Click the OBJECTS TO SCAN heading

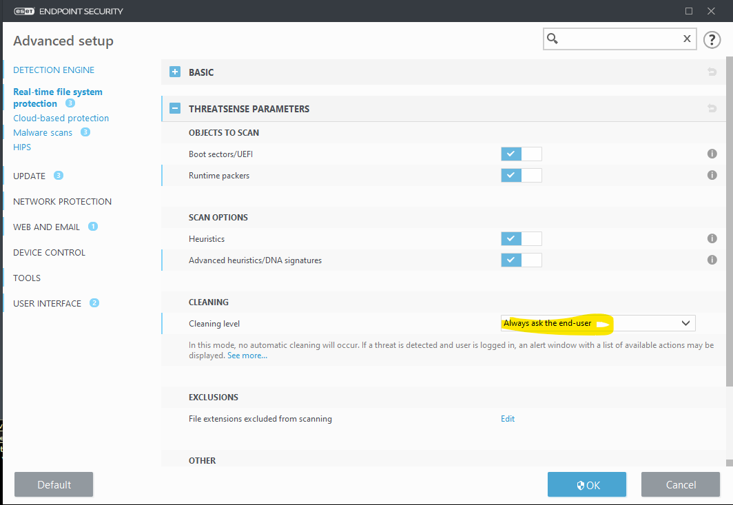click(224, 133)
